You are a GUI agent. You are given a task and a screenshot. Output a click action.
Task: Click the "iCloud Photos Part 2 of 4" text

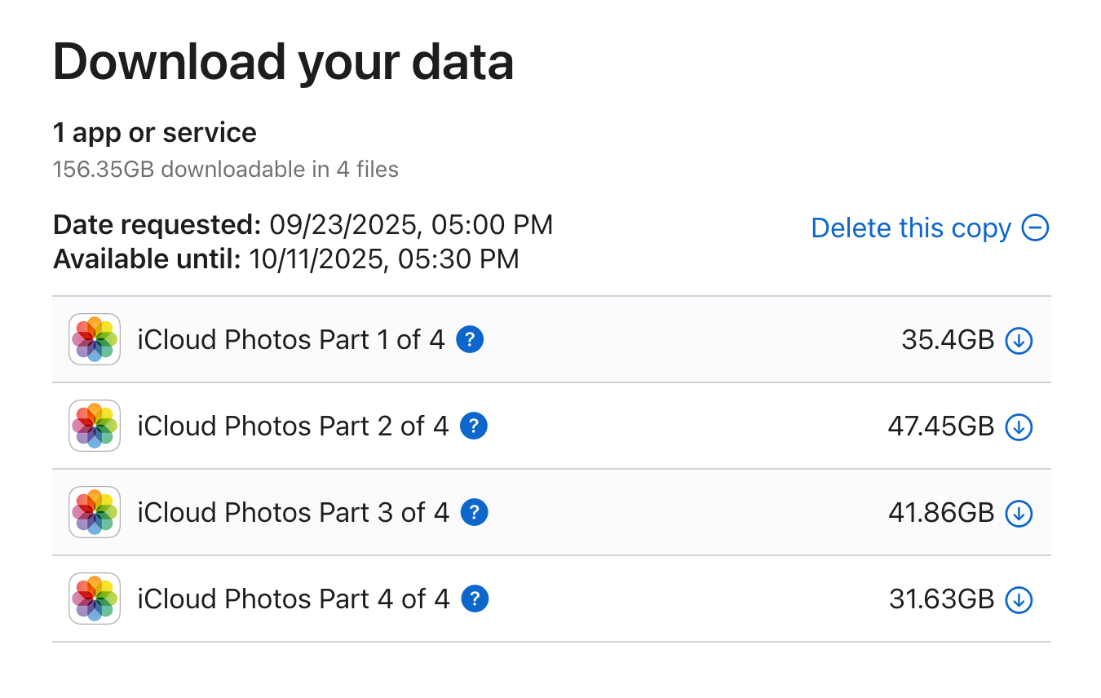tap(293, 426)
